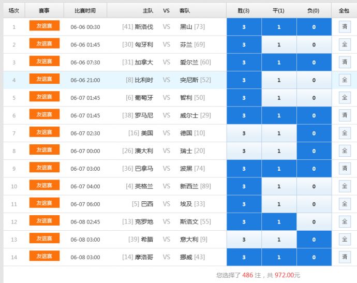Click match time 06-06 21:00
The image size is (357, 283).
coord(85,80)
